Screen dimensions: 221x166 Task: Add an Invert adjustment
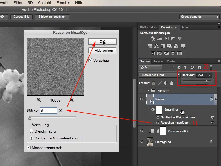(153, 53)
